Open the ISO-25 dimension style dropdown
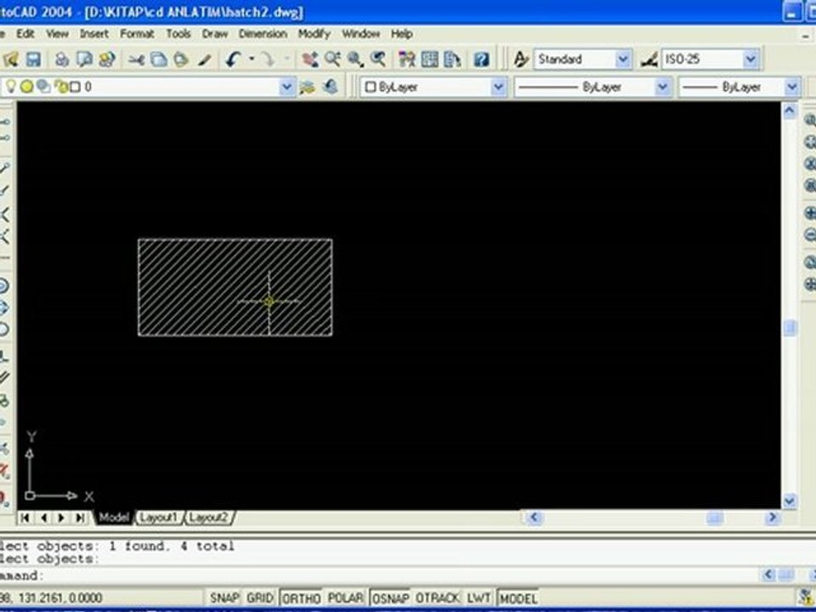The height and width of the screenshot is (612, 816). [751, 59]
